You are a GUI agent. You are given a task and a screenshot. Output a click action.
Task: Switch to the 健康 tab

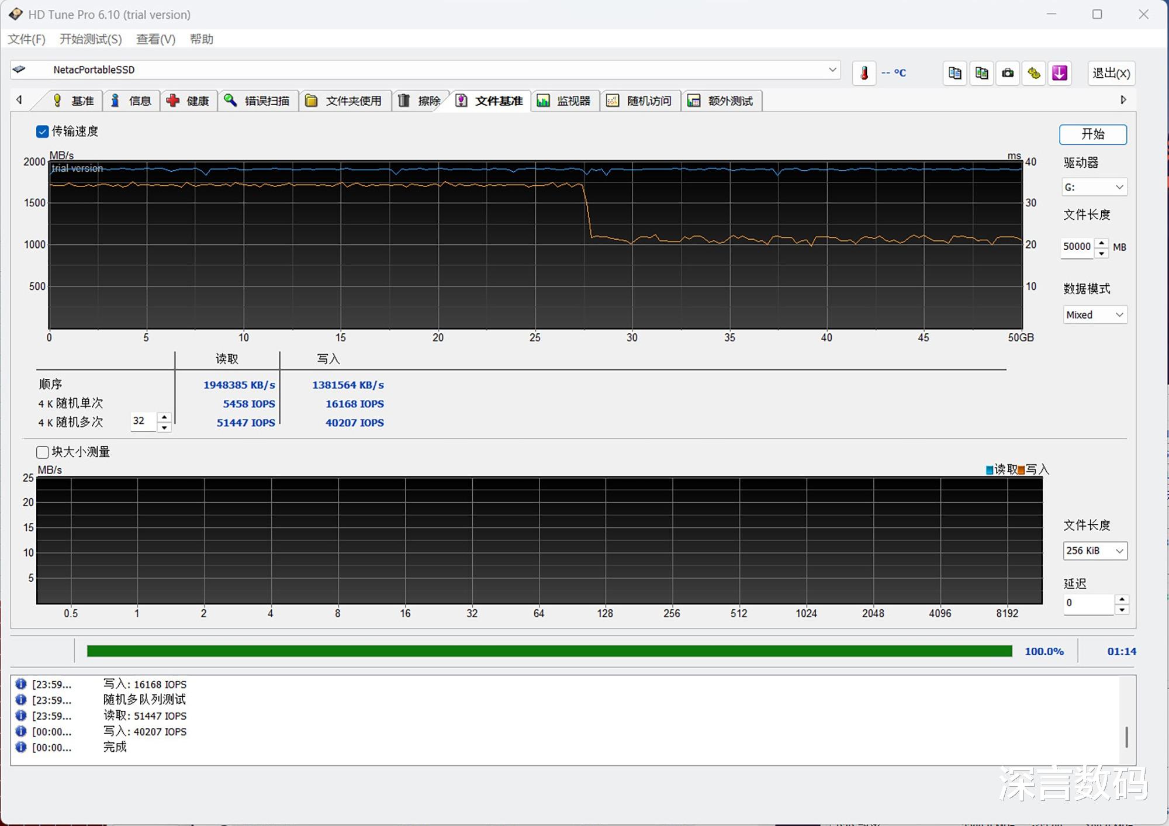click(188, 101)
